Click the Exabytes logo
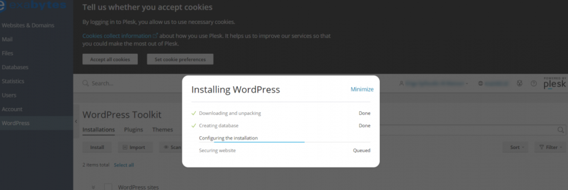This screenshot has width=568, height=190. click(x=33, y=5)
